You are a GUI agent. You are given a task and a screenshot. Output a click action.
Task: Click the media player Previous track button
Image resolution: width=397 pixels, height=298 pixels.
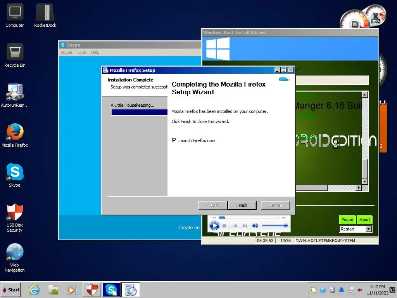pyautogui.click(x=235, y=225)
